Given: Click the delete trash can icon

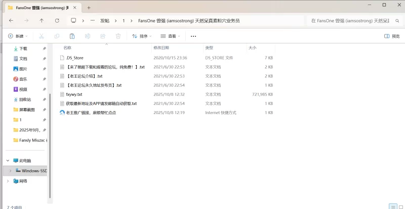Looking at the screenshot, I should [118, 36].
